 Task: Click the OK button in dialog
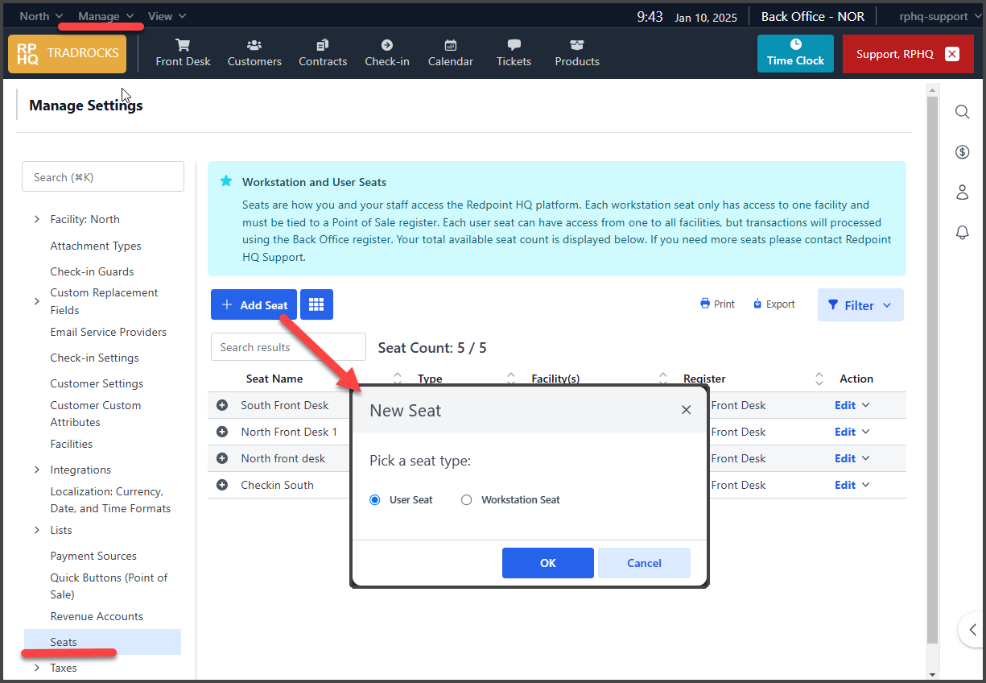tap(547, 563)
